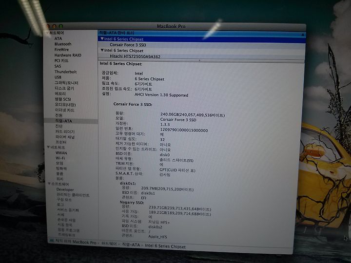The width and height of the screenshot is (351, 263).
Task: Open 관리되는 클라이언트 section
Action: tap(73, 195)
